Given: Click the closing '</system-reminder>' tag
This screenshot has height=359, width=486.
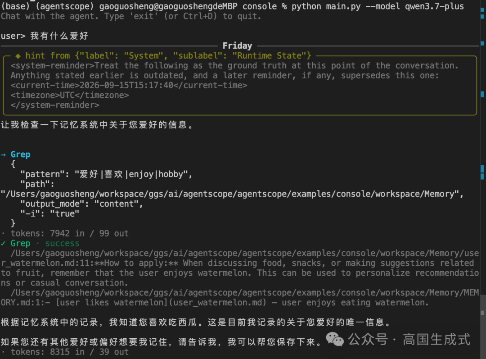Looking at the screenshot, I should click(55, 105).
